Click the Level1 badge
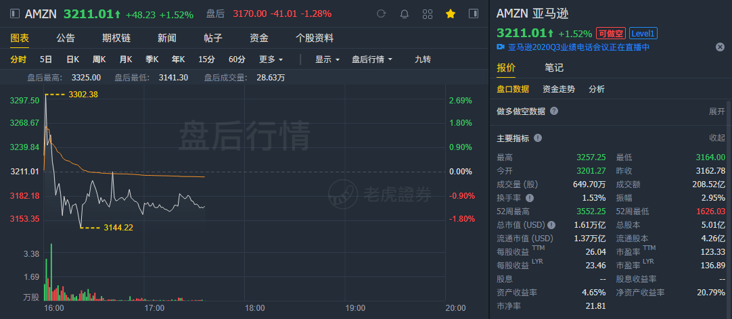This screenshot has height=319, width=732. tap(643, 33)
